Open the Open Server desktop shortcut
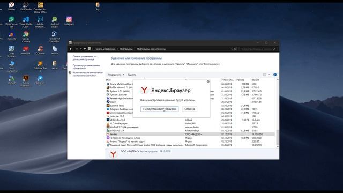Viewport: 343px width, 193px height. tap(11, 22)
